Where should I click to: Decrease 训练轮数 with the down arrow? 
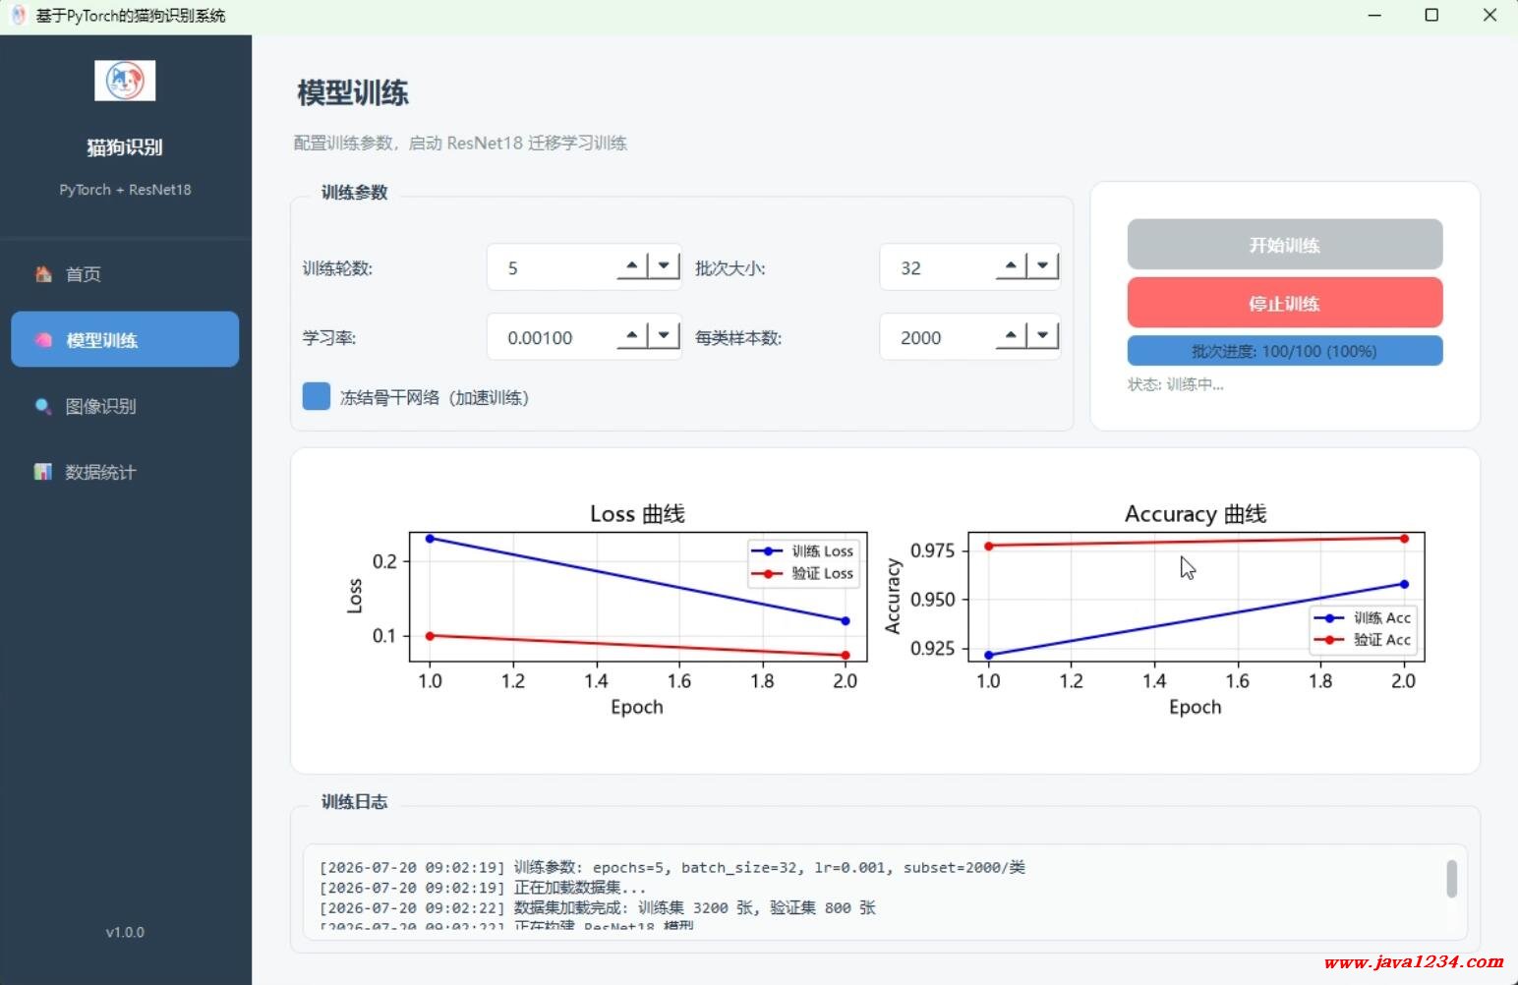coord(665,265)
